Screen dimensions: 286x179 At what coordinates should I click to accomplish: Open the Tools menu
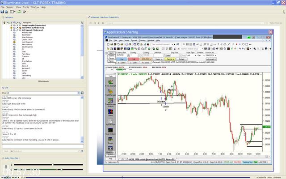click(26, 7)
